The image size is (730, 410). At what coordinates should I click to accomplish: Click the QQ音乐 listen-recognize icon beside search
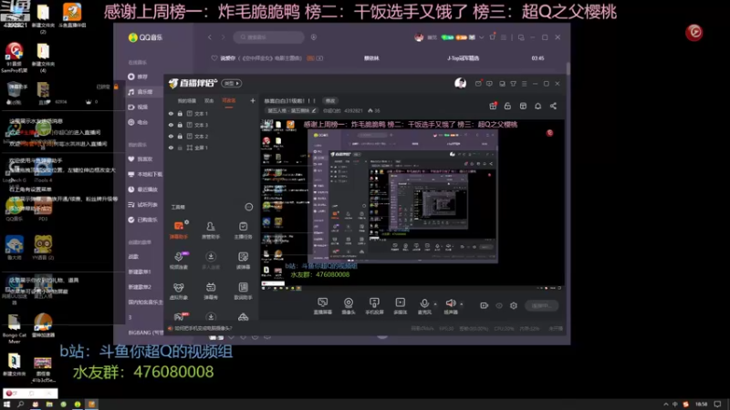314,37
